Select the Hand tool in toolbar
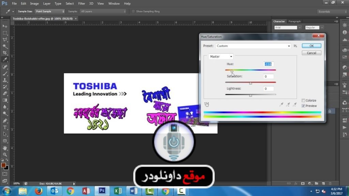This screenshot has width=349, height=196. [x=5, y=148]
